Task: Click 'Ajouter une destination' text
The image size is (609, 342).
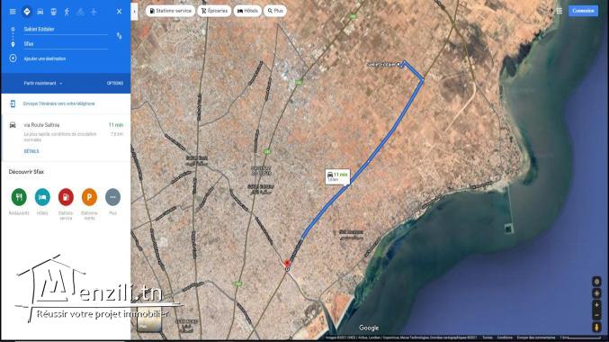Action: pyautogui.click(x=45, y=58)
